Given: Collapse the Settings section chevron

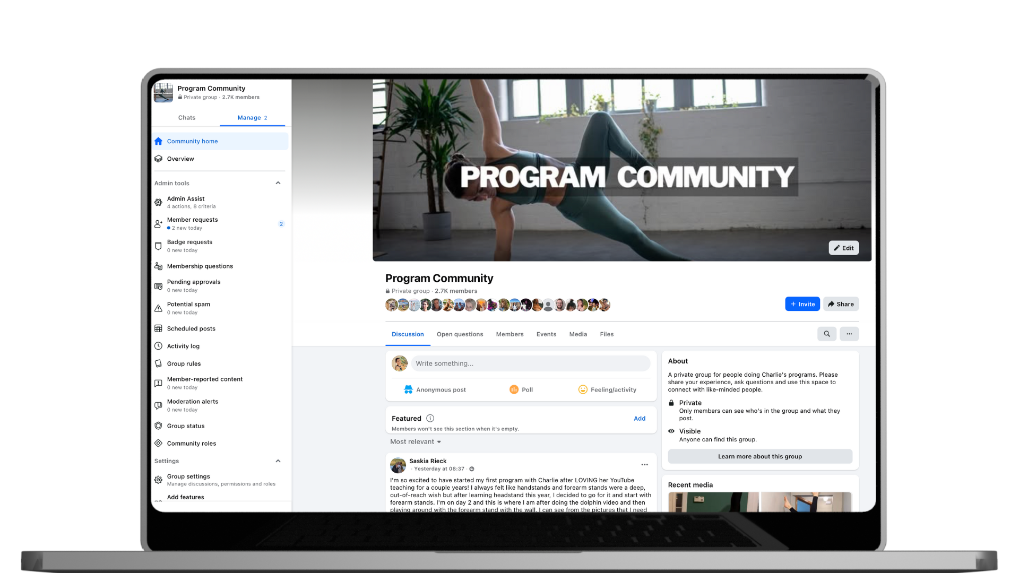Looking at the screenshot, I should pos(278,461).
